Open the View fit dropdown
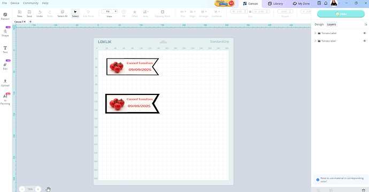This screenshot has height=192, width=369. (x=109, y=12)
